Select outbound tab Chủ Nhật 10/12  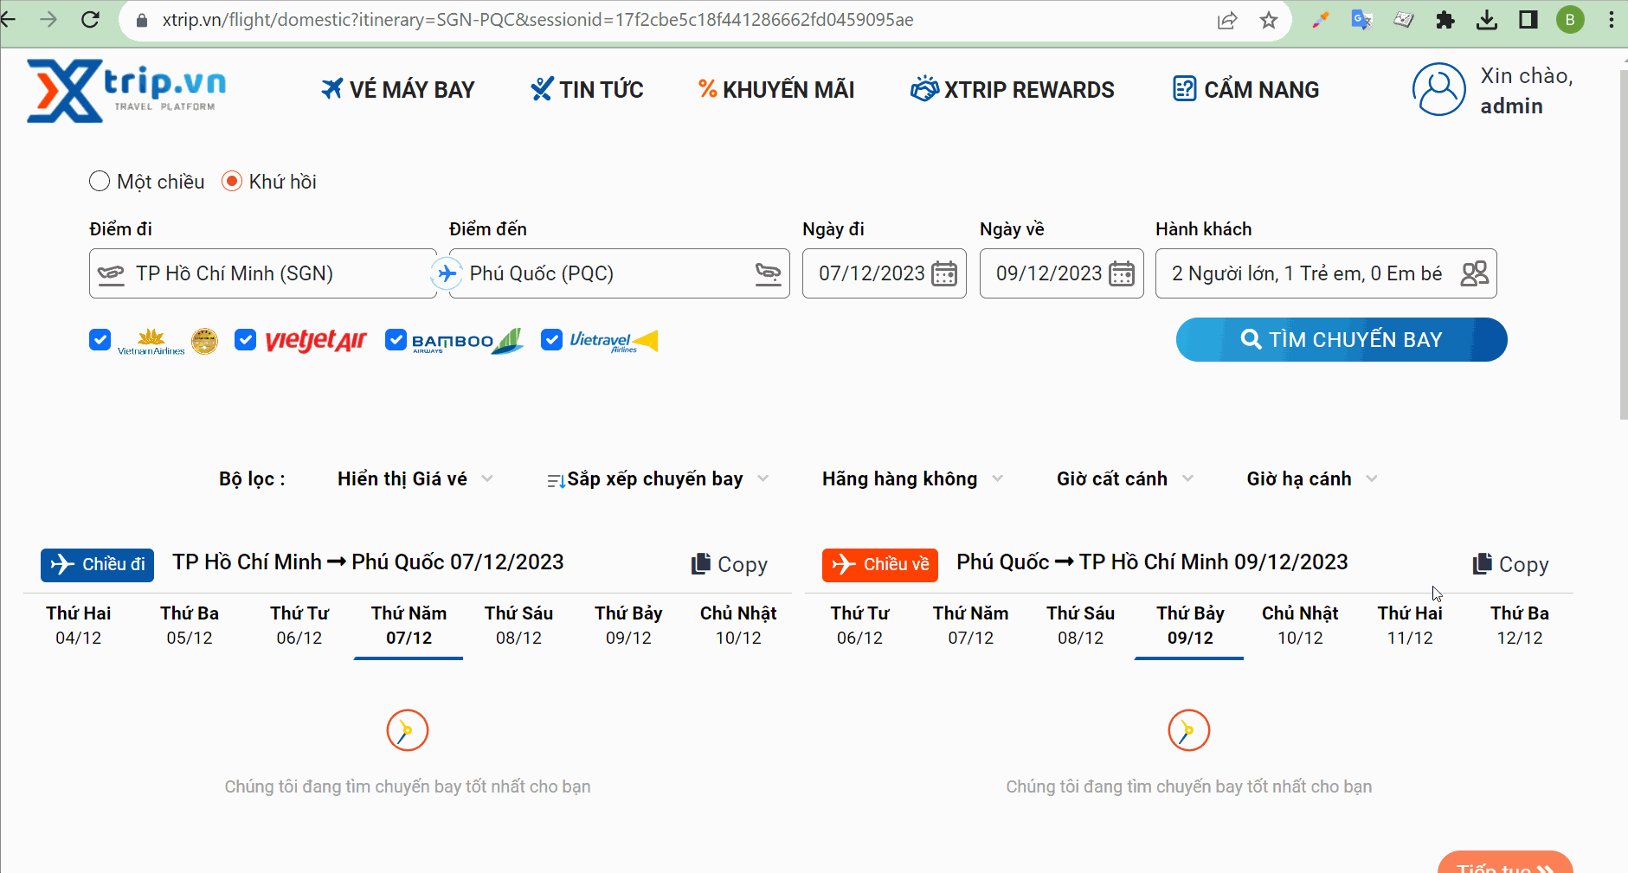738,626
